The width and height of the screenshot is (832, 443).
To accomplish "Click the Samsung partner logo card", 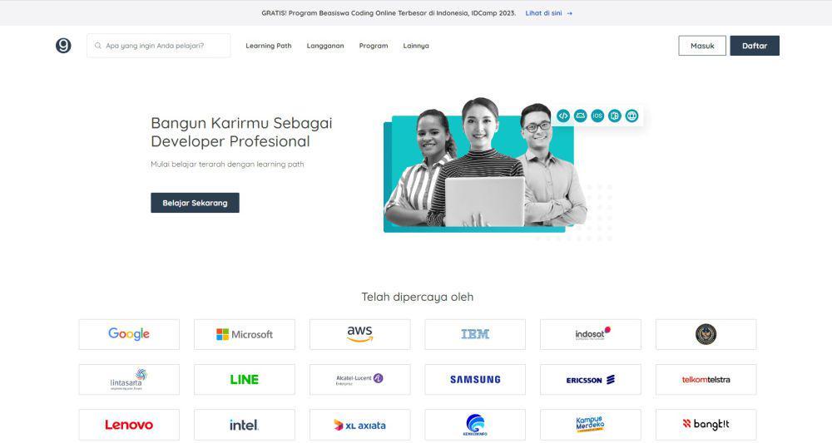I will point(475,379).
